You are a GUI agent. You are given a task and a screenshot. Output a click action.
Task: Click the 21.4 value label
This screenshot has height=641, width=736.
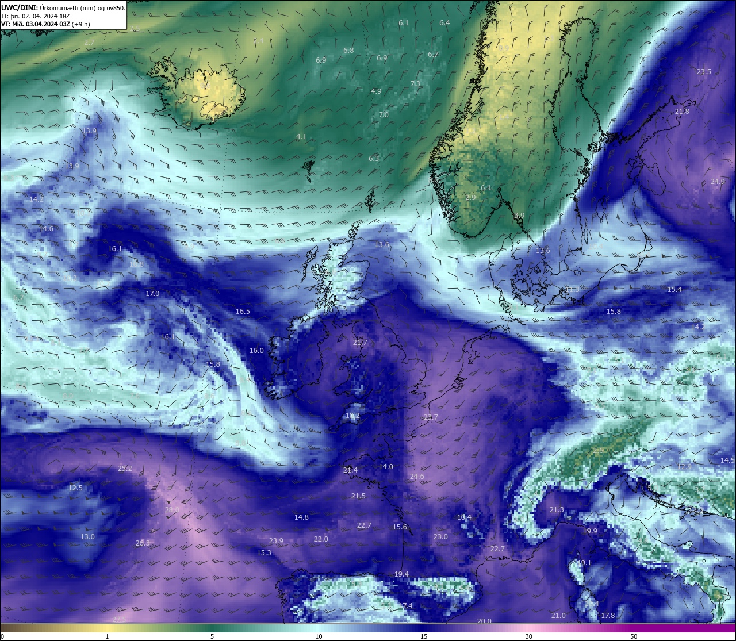pyautogui.click(x=350, y=470)
